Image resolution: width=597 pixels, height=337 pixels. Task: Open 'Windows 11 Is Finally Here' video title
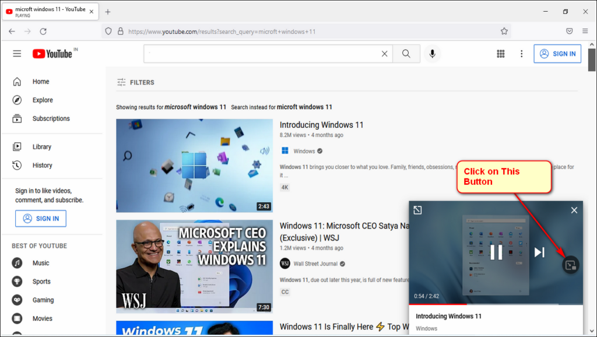click(x=344, y=327)
